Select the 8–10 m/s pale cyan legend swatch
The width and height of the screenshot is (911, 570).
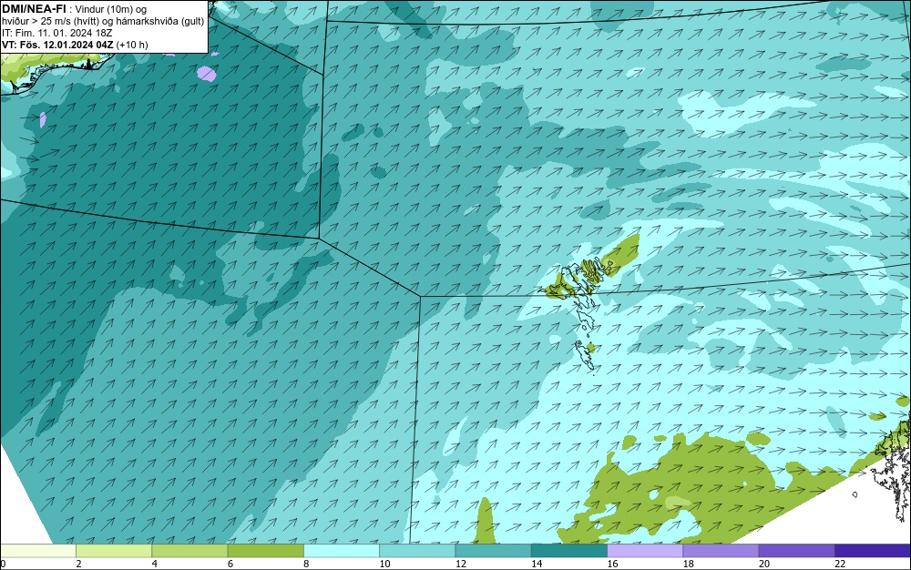tap(342, 550)
